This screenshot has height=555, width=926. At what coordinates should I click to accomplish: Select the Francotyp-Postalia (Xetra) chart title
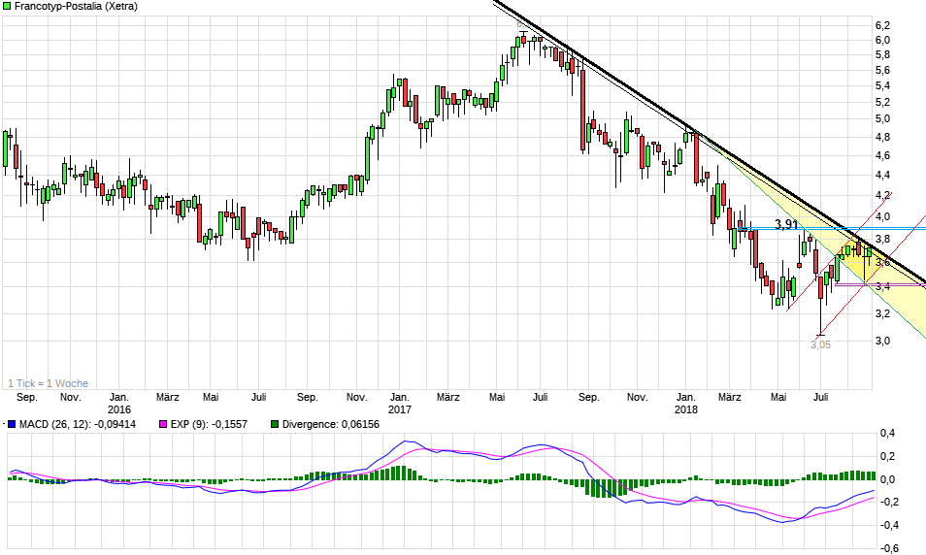(x=76, y=7)
